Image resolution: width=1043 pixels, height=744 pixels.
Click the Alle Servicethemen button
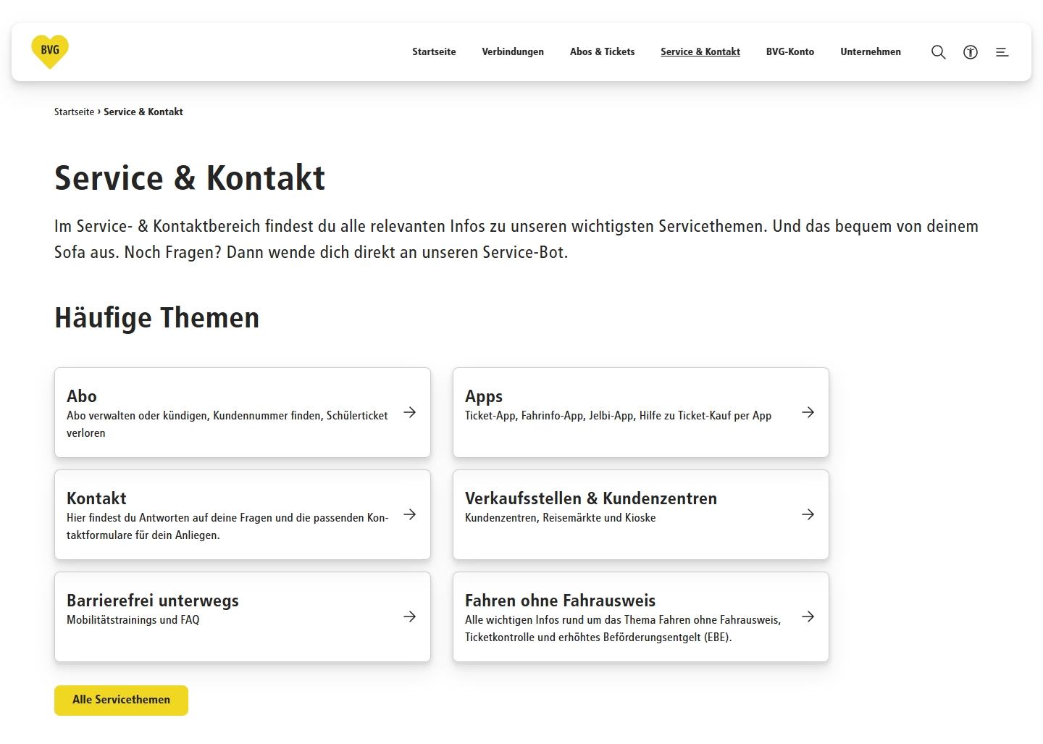[121, 701]
